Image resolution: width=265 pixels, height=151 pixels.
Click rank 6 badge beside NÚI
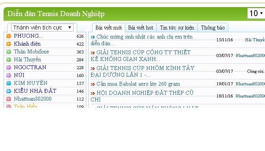click(9, 75)
